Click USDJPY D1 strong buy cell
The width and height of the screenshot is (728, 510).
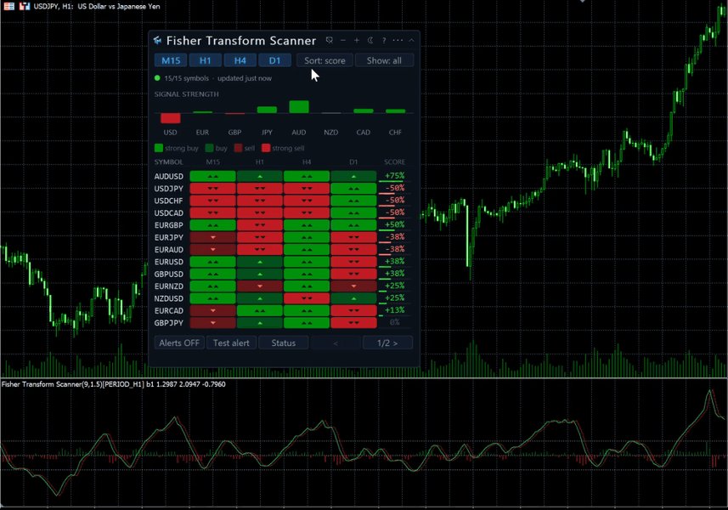(x=353, y=188)
